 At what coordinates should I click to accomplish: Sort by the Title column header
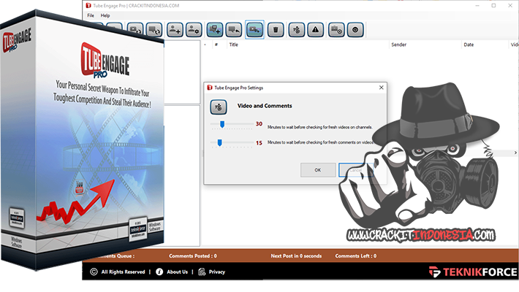[234, 45]
